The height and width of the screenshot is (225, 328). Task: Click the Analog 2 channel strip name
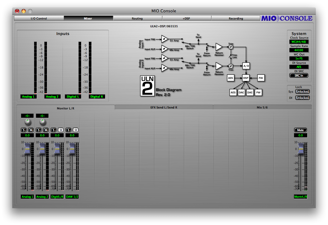tap(42, 196)
